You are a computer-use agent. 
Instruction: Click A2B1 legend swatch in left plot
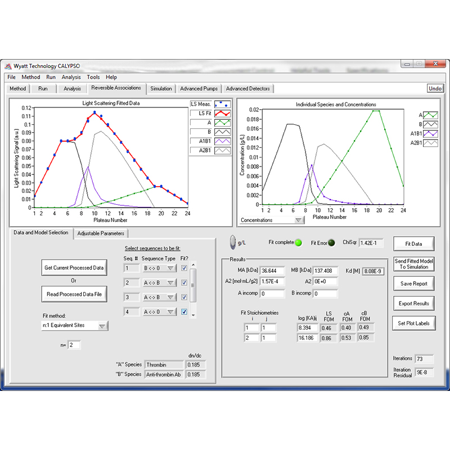(x=222, y=150)
